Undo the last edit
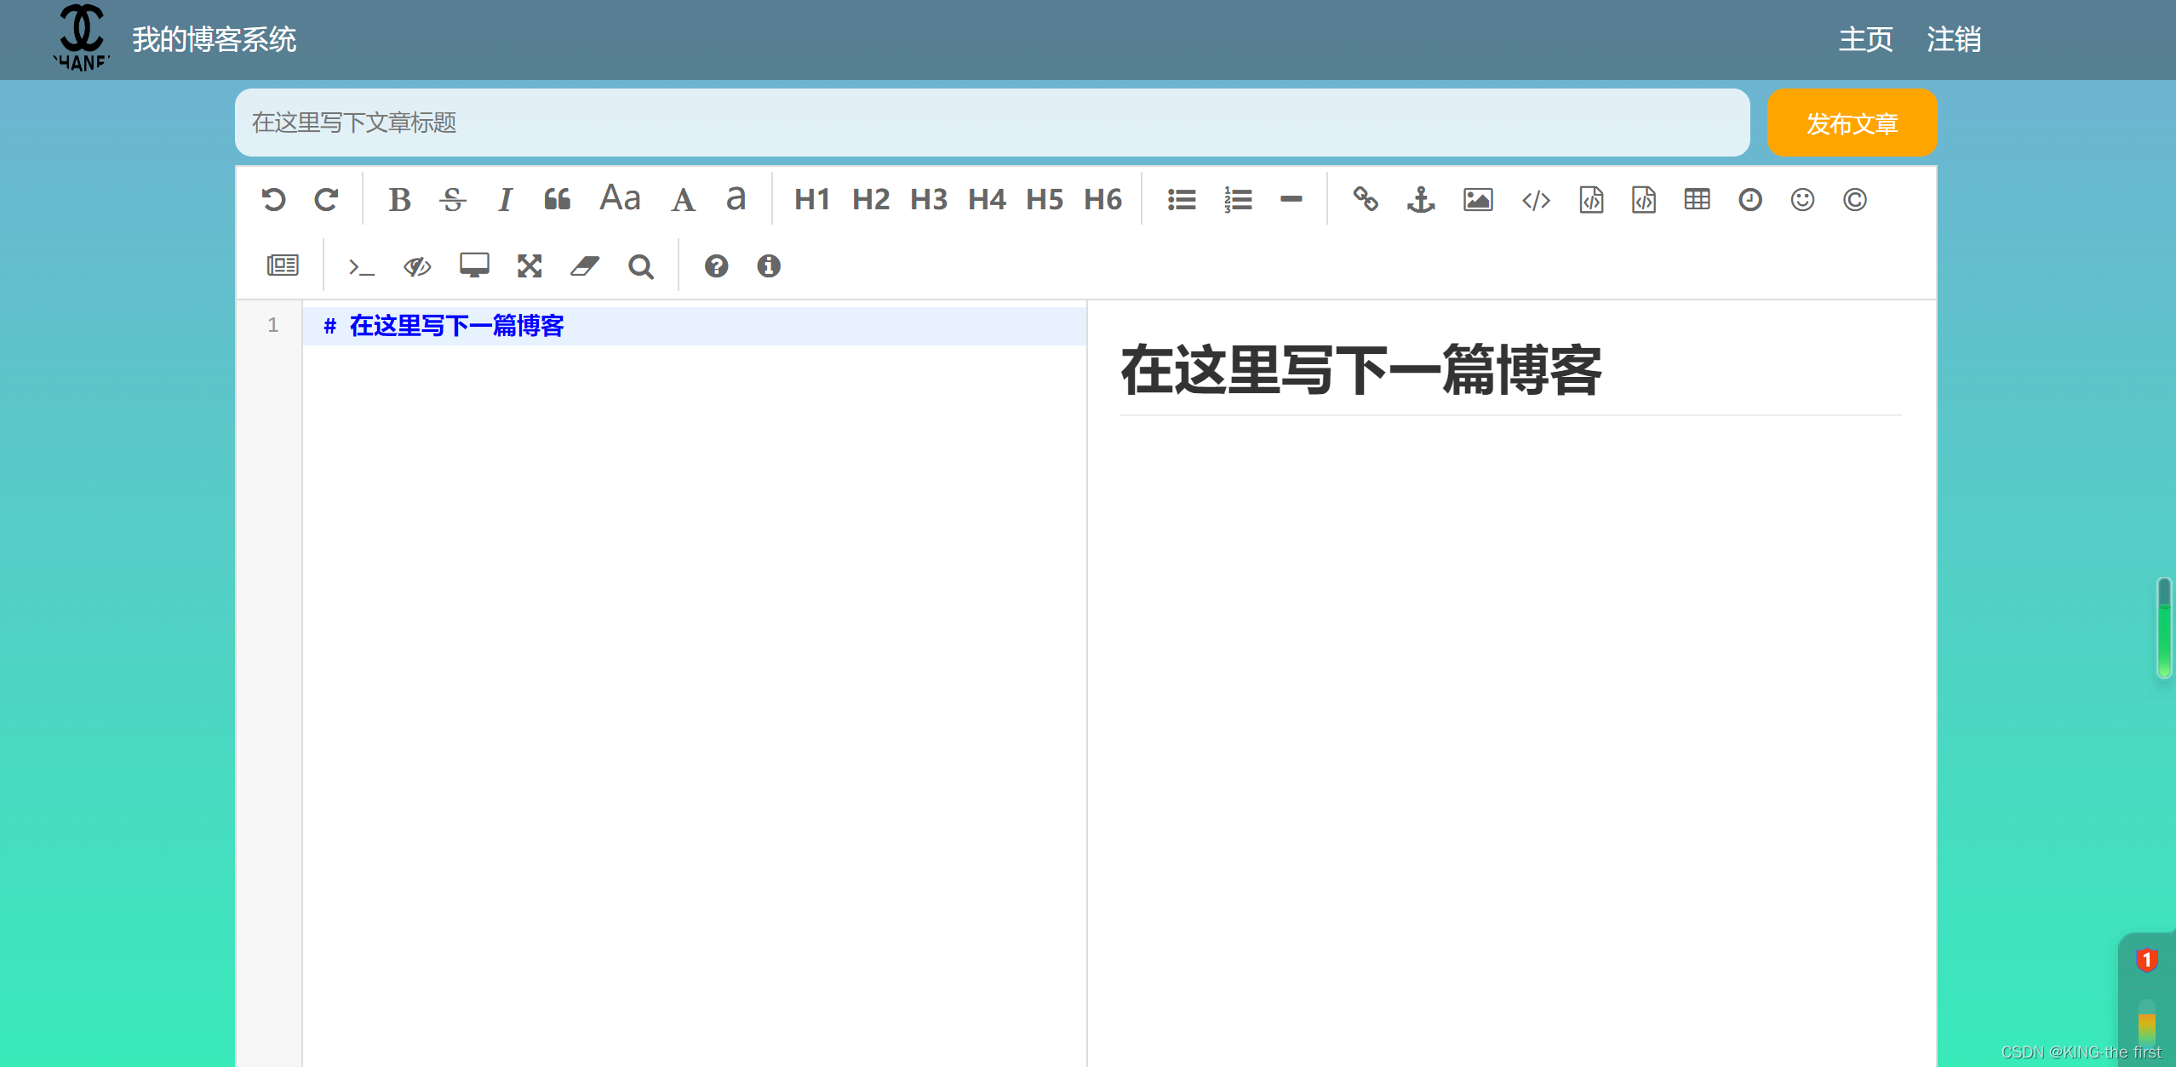Viewport: 2176px width, 1067px height. [x=272, y=198]
